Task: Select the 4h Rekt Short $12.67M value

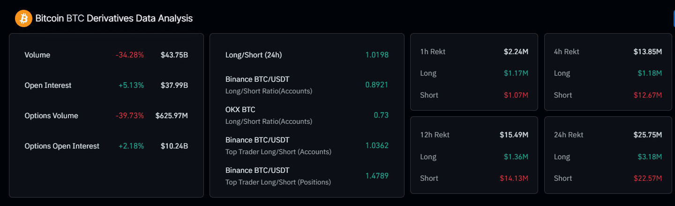Action: (646, 95)
